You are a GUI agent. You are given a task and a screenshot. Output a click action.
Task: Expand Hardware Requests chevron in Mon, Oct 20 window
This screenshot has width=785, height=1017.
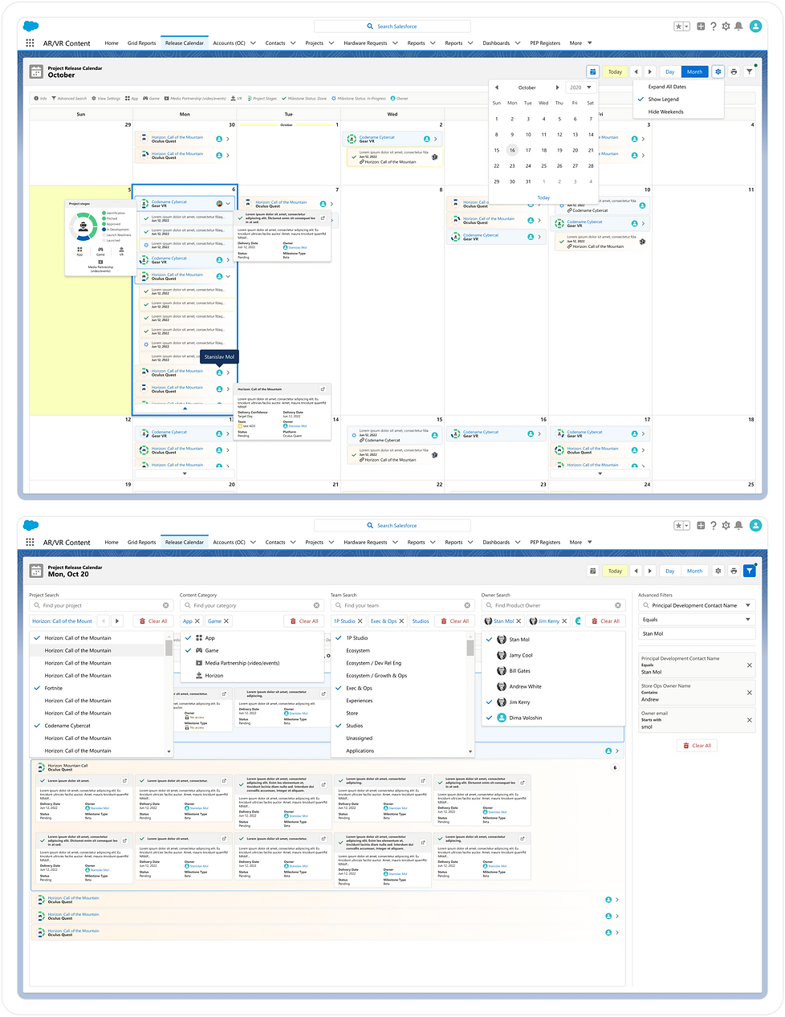pyautogui.click(x=395, y=543)
